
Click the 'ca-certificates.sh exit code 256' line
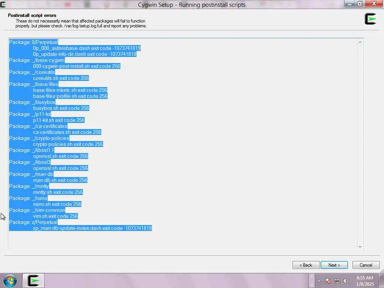pos(67,132)
